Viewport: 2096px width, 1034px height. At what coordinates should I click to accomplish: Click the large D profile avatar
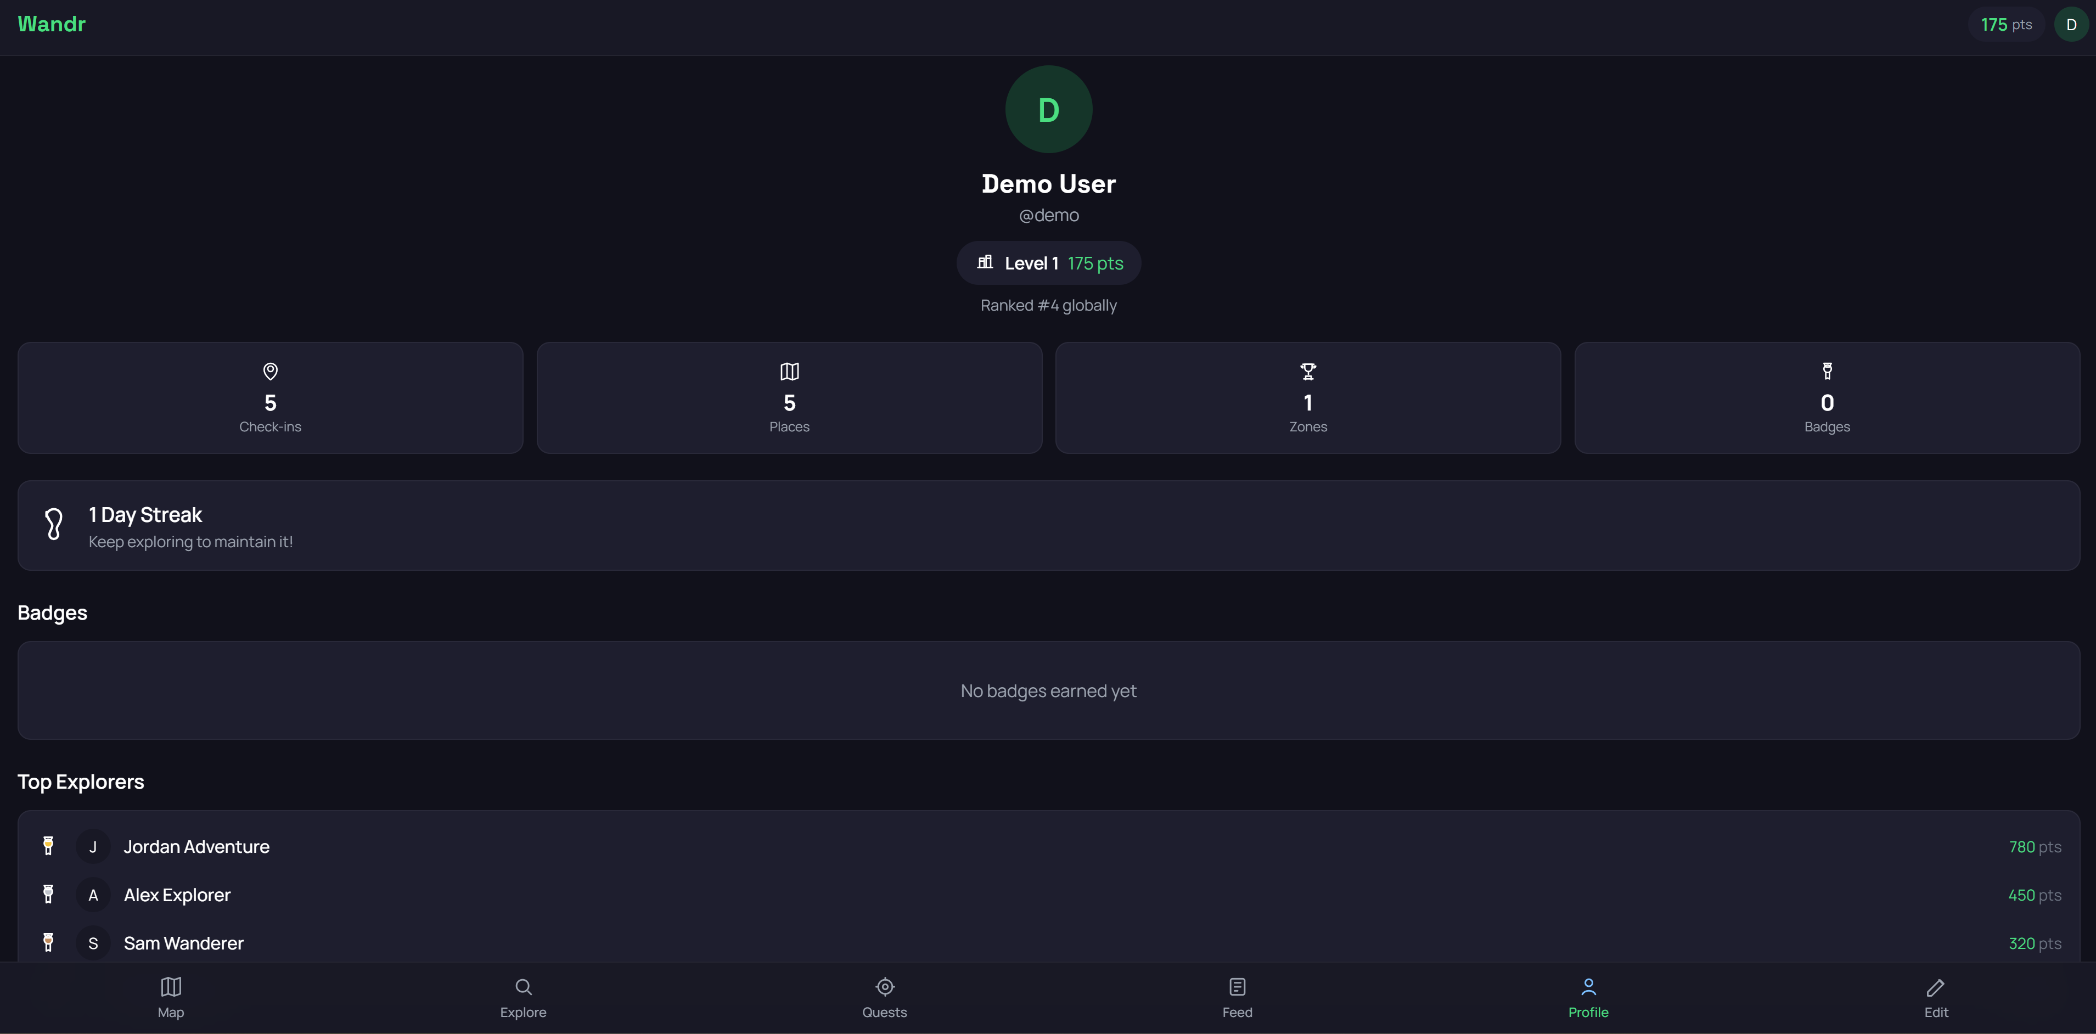1048,109
